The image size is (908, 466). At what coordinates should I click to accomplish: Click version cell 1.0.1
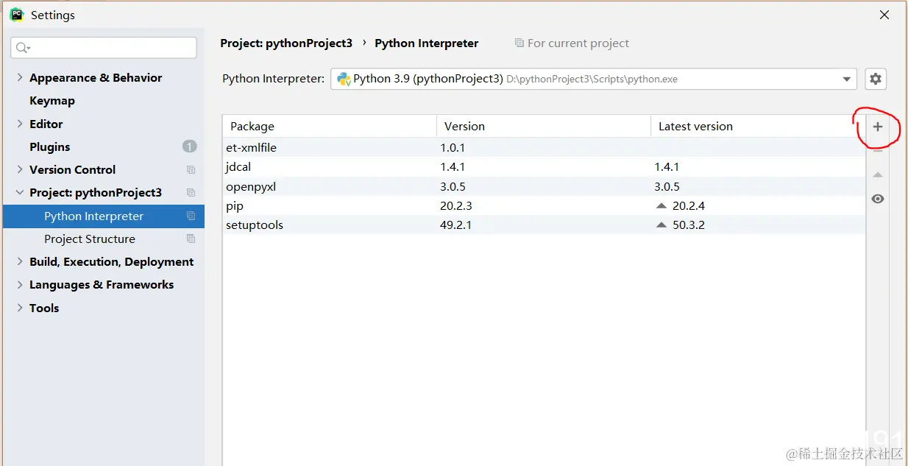pyautogui.click(x=453, y=147)
